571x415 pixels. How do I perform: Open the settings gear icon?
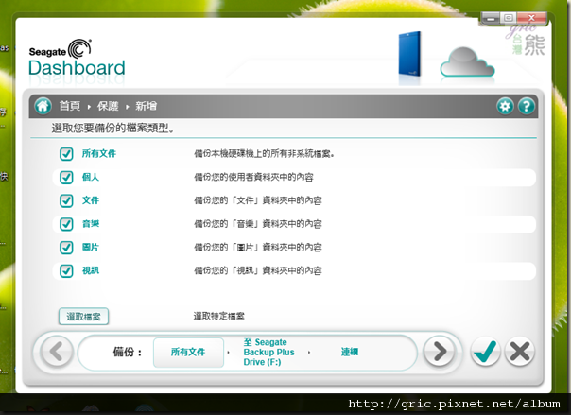coord(505,106)
